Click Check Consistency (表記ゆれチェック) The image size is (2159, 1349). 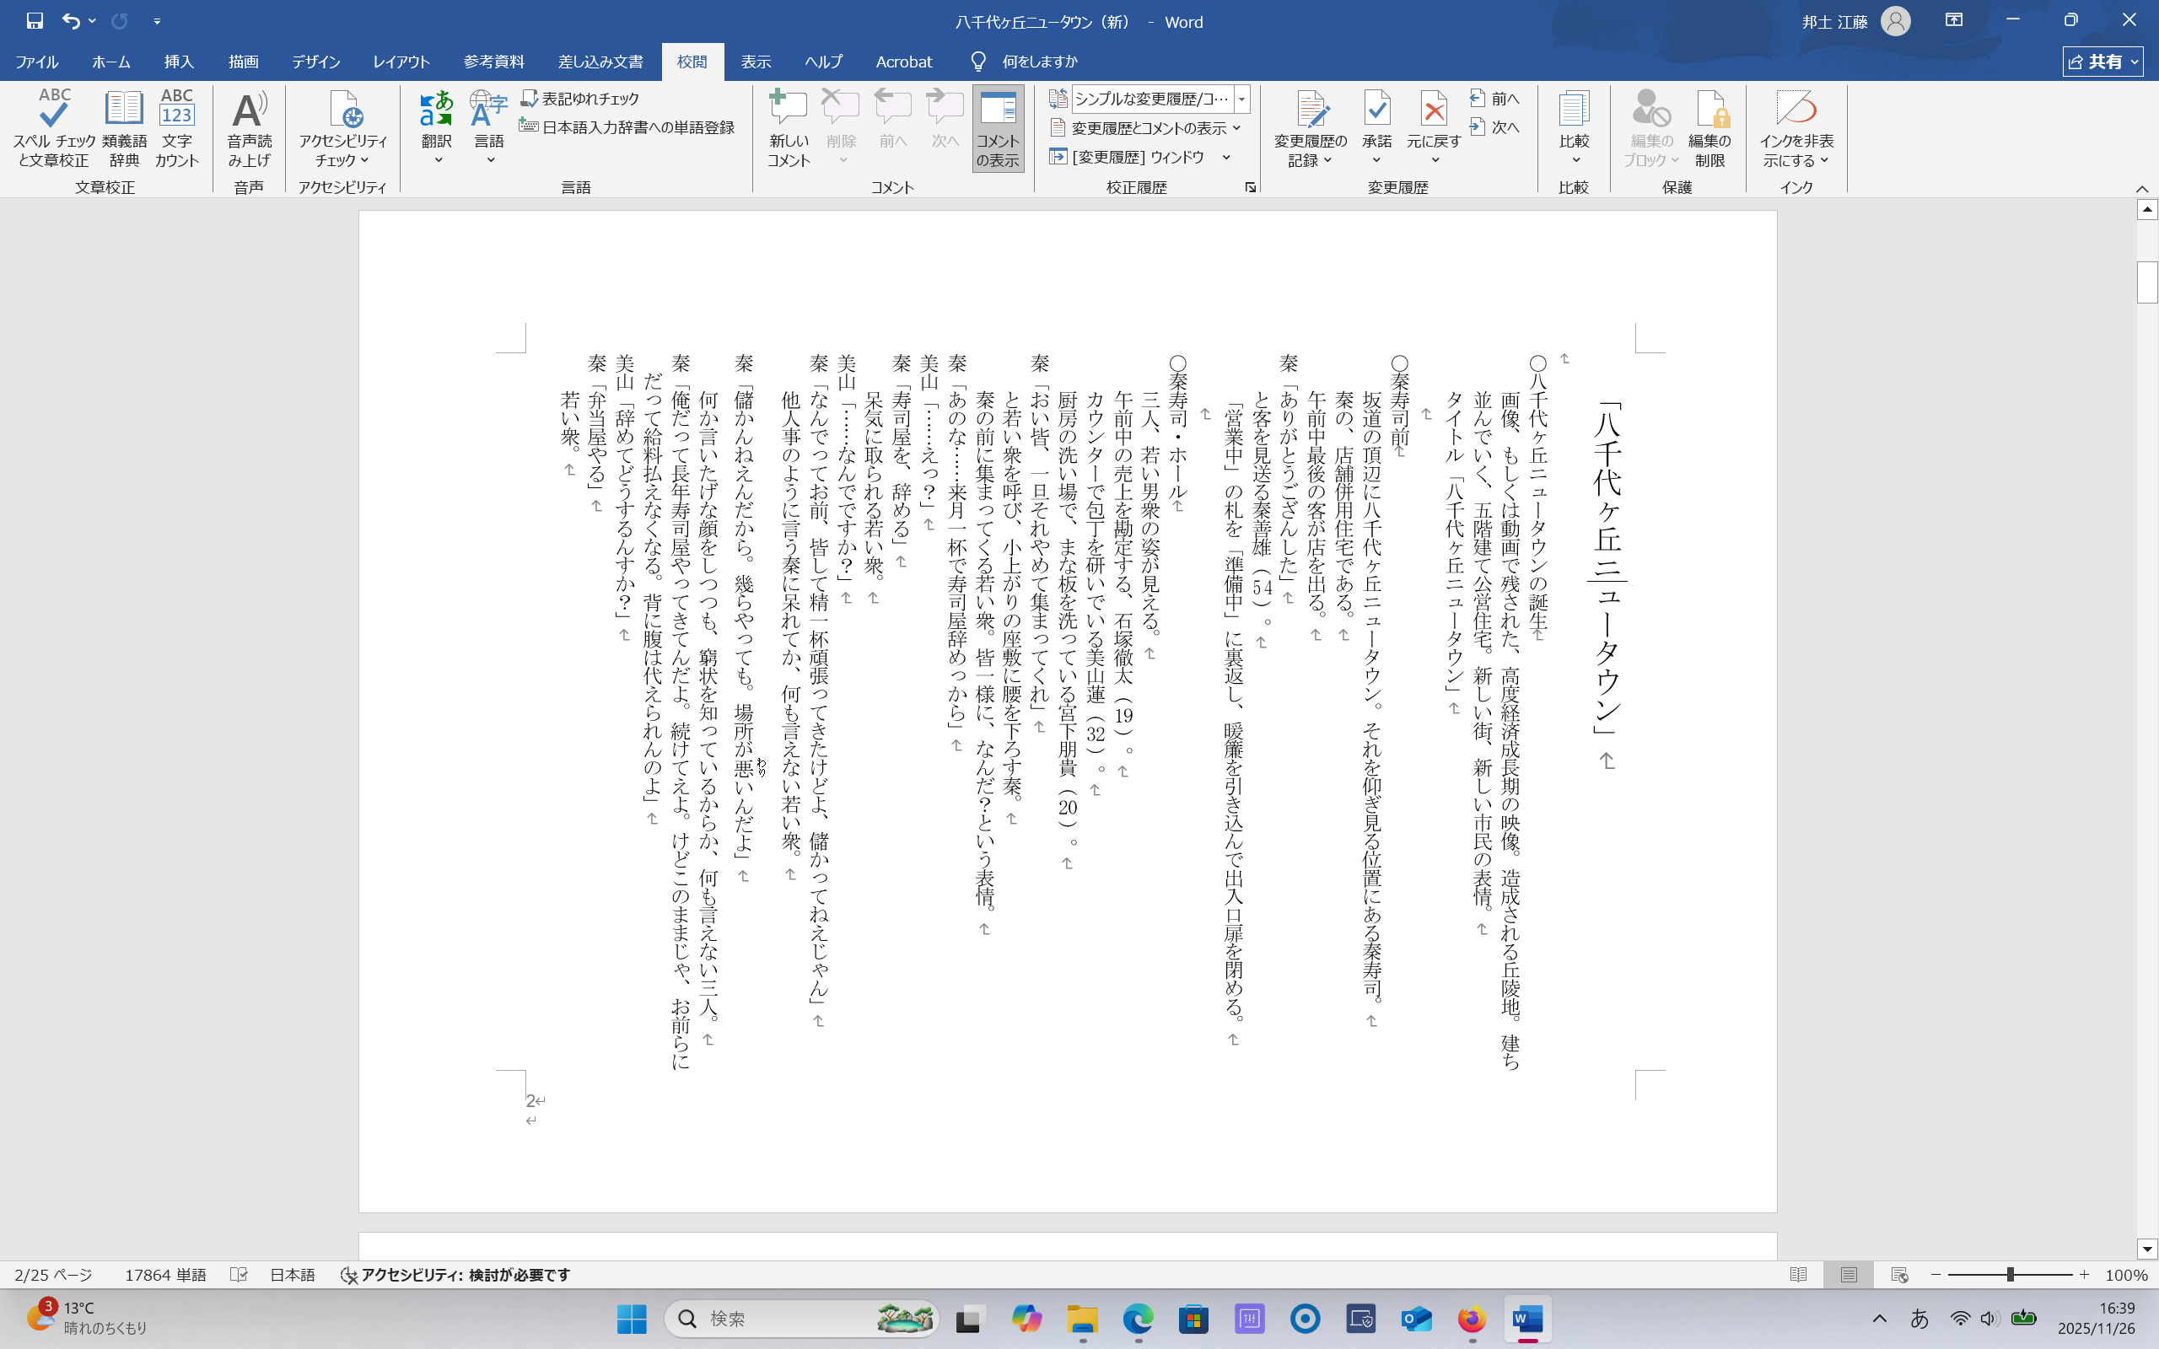[581, 98]
